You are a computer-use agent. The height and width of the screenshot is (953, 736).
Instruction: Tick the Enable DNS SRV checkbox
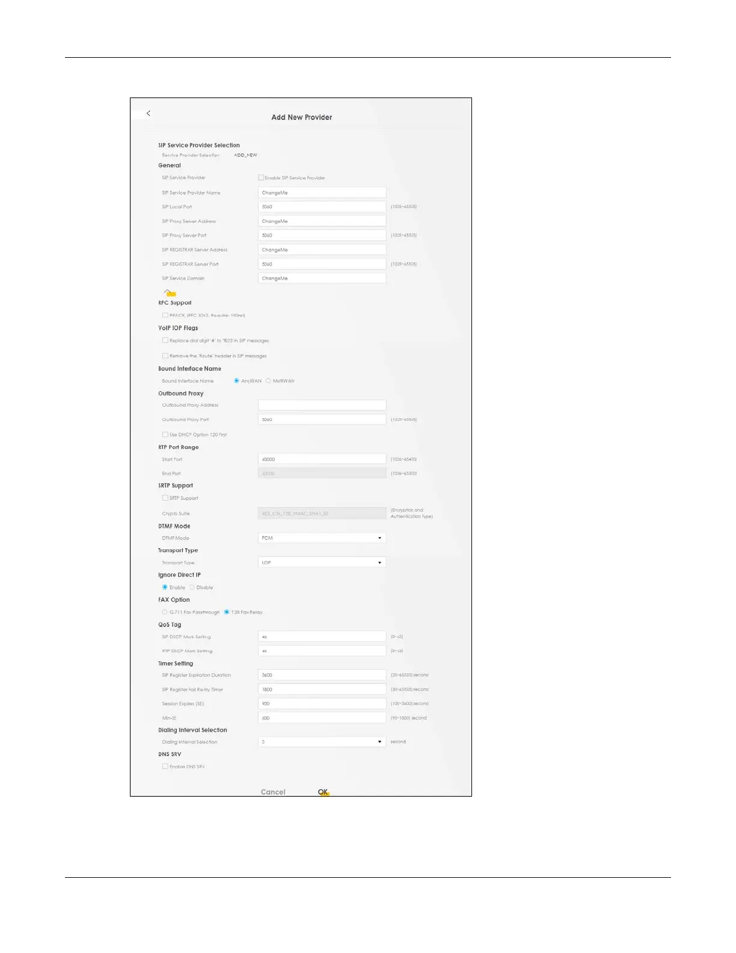[x=165, y=766]
